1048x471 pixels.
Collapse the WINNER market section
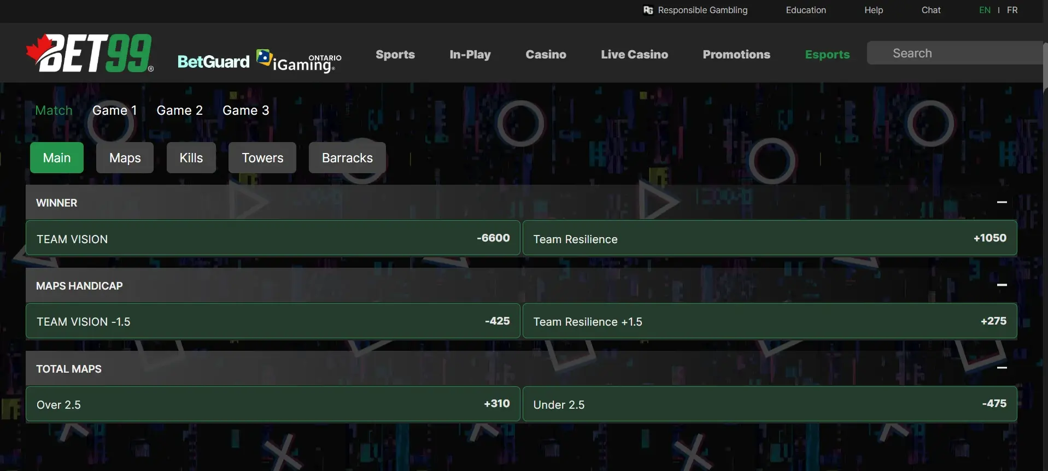tap(1002, 202)
